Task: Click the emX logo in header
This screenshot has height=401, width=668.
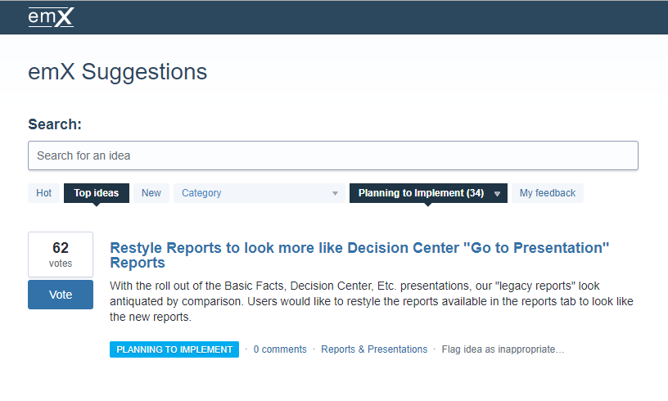Action: pos(51,17)
